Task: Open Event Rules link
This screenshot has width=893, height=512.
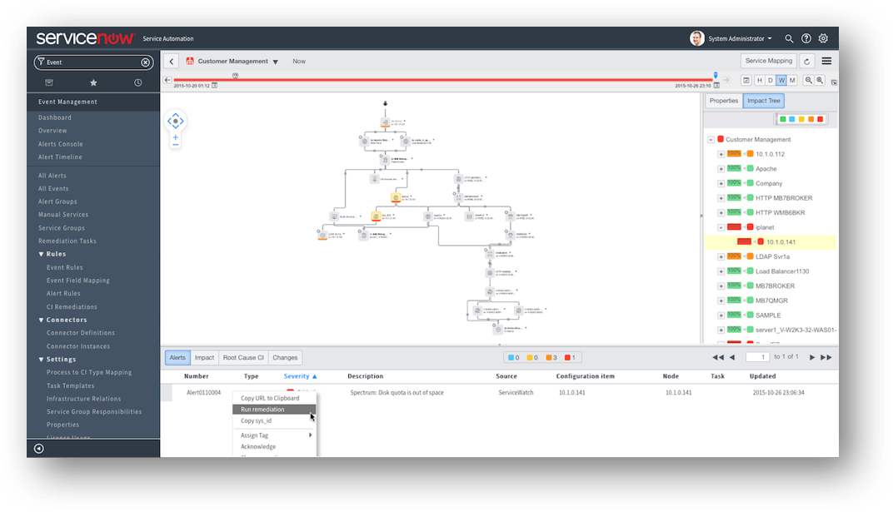Action: (65, 267)
